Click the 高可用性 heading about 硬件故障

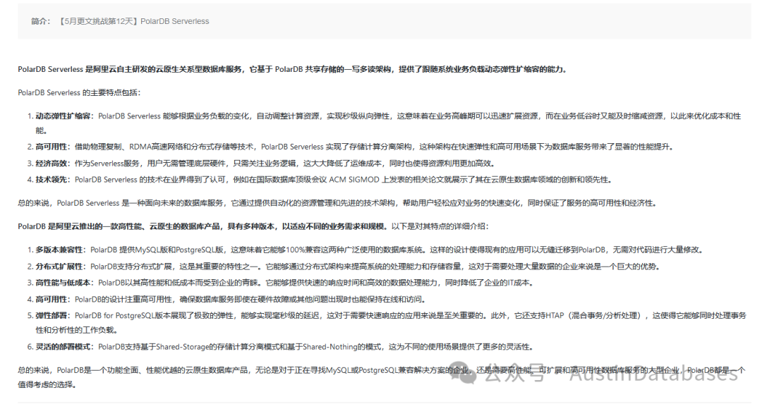(52, 299)
